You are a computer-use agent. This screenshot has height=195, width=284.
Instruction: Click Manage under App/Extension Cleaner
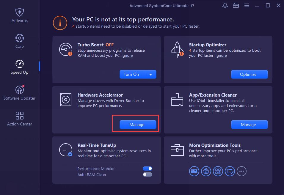pos(250,125)
